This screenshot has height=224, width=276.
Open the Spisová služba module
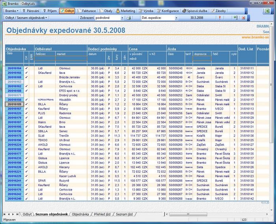point(195,11)
